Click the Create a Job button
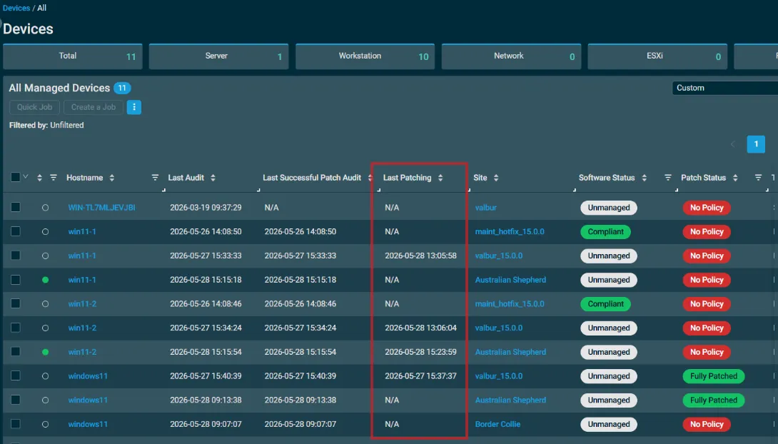The width and height of the screenshot is (778, 444). [x=94, y=107]
